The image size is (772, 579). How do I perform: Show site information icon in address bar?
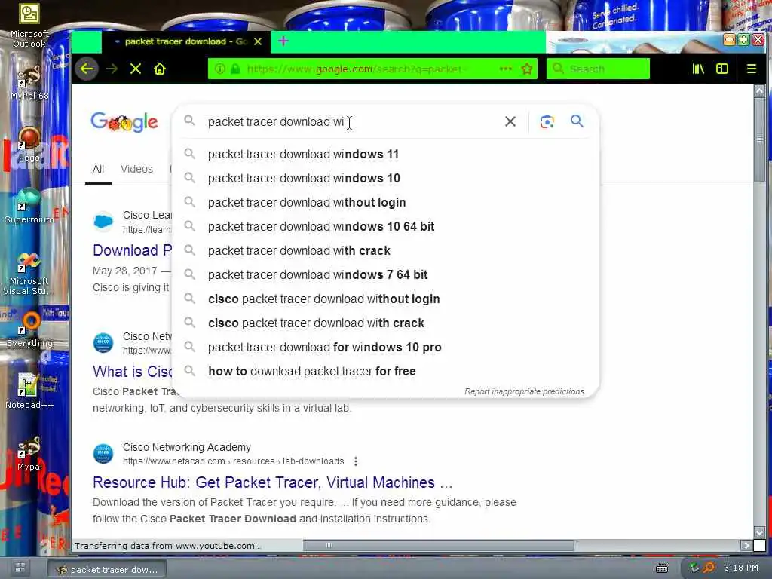coord(220,69)
